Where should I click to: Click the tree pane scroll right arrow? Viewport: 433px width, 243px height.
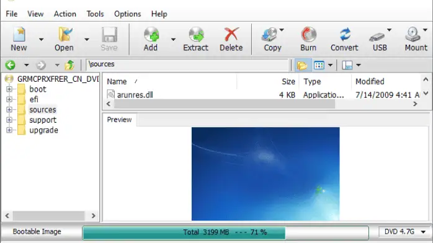point(93,216)
